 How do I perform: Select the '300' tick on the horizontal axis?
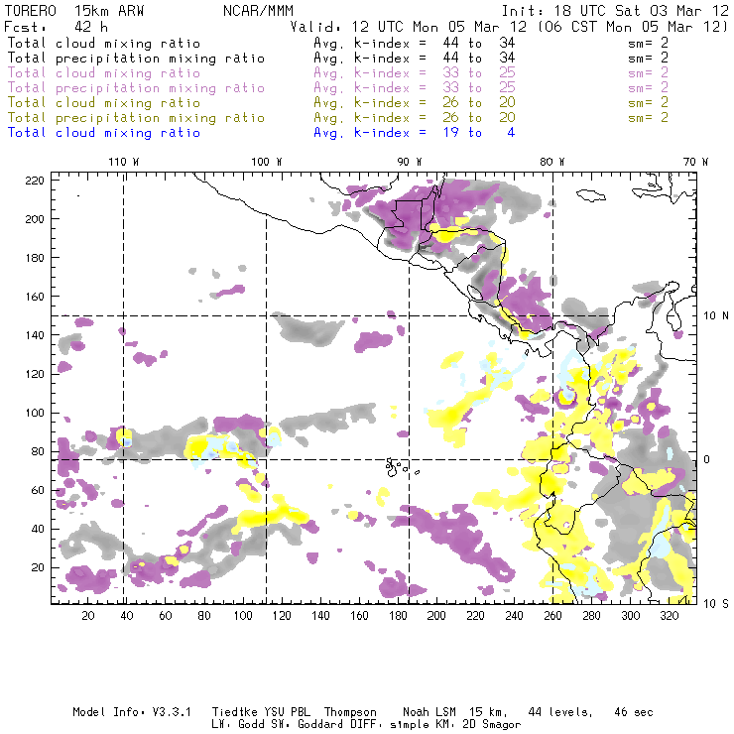tap(630, 615)
